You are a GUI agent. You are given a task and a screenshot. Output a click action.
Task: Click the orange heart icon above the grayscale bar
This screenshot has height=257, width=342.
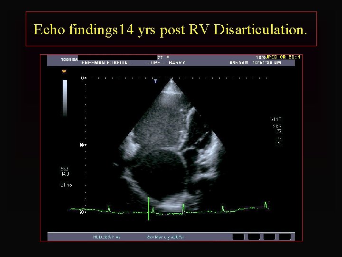click(x=64, y=71)
